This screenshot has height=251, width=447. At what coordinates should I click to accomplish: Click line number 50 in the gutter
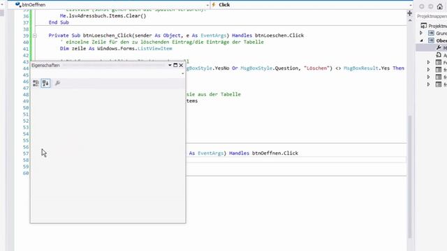26,108
